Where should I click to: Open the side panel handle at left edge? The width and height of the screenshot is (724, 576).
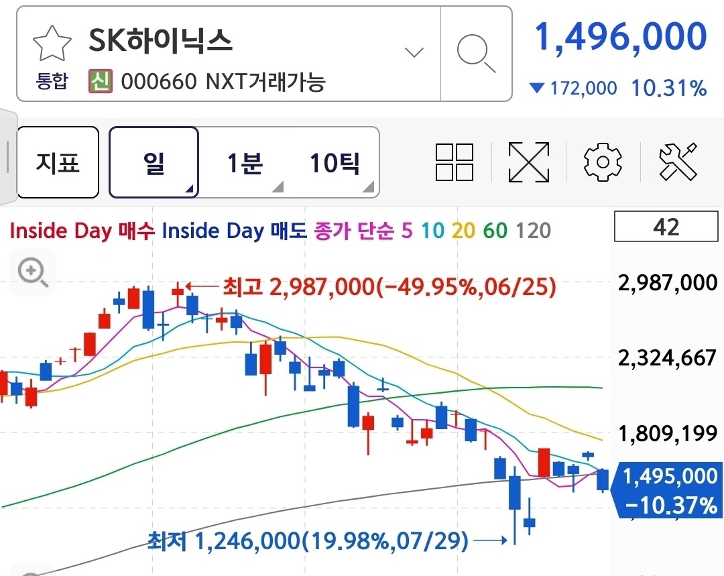8,157
